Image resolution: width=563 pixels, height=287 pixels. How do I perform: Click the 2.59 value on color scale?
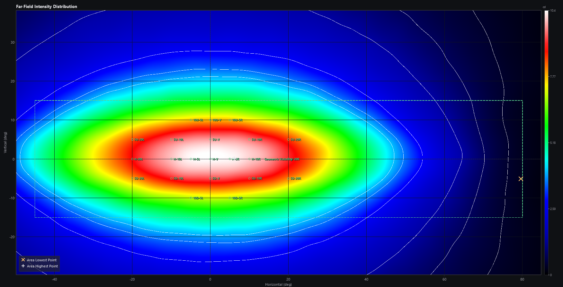tap(553, 209)
